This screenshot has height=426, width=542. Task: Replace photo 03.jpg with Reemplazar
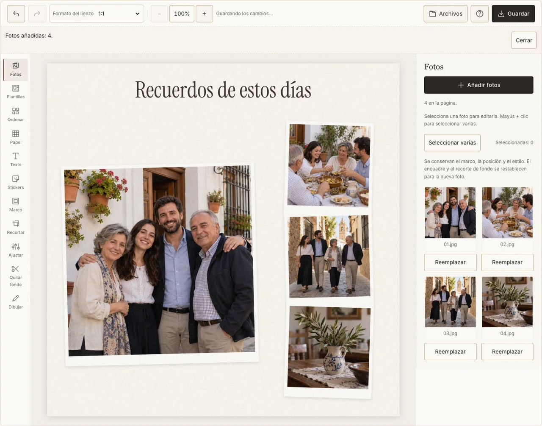450,351
